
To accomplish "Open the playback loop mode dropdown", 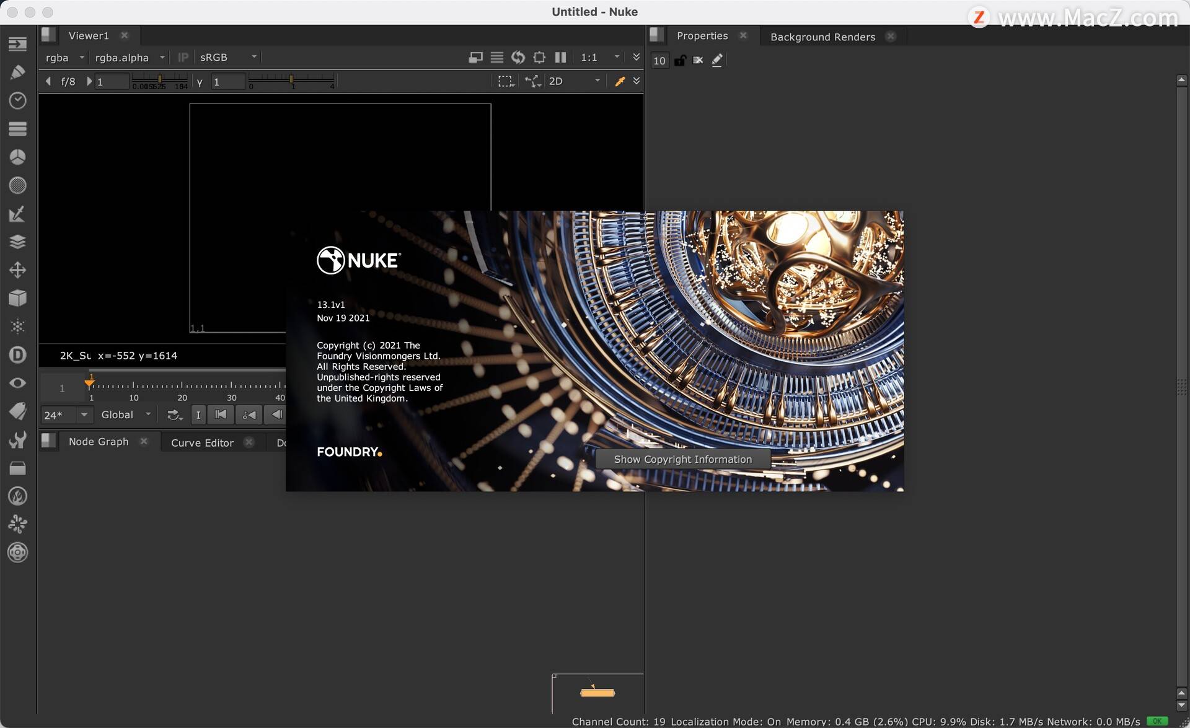I will click(175, 414).
